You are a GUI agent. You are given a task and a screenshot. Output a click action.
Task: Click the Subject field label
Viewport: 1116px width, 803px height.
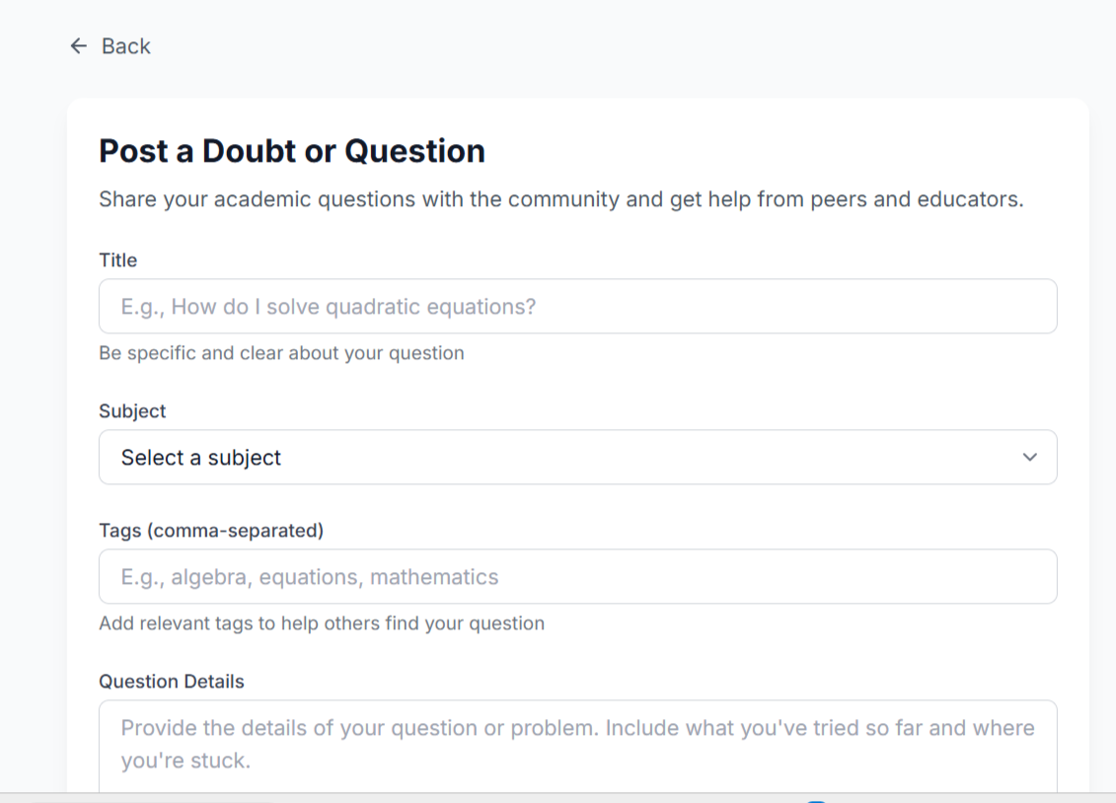tap(132, 411)
